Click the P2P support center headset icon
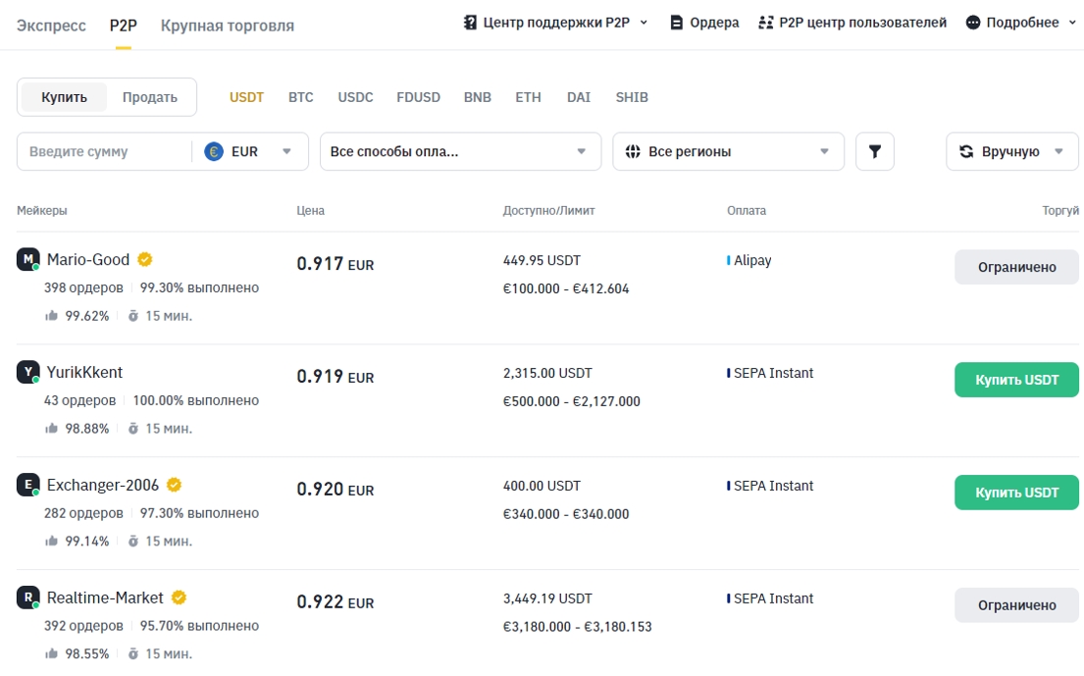Viewport: 1084px width, 676px height. coord(470,23)
